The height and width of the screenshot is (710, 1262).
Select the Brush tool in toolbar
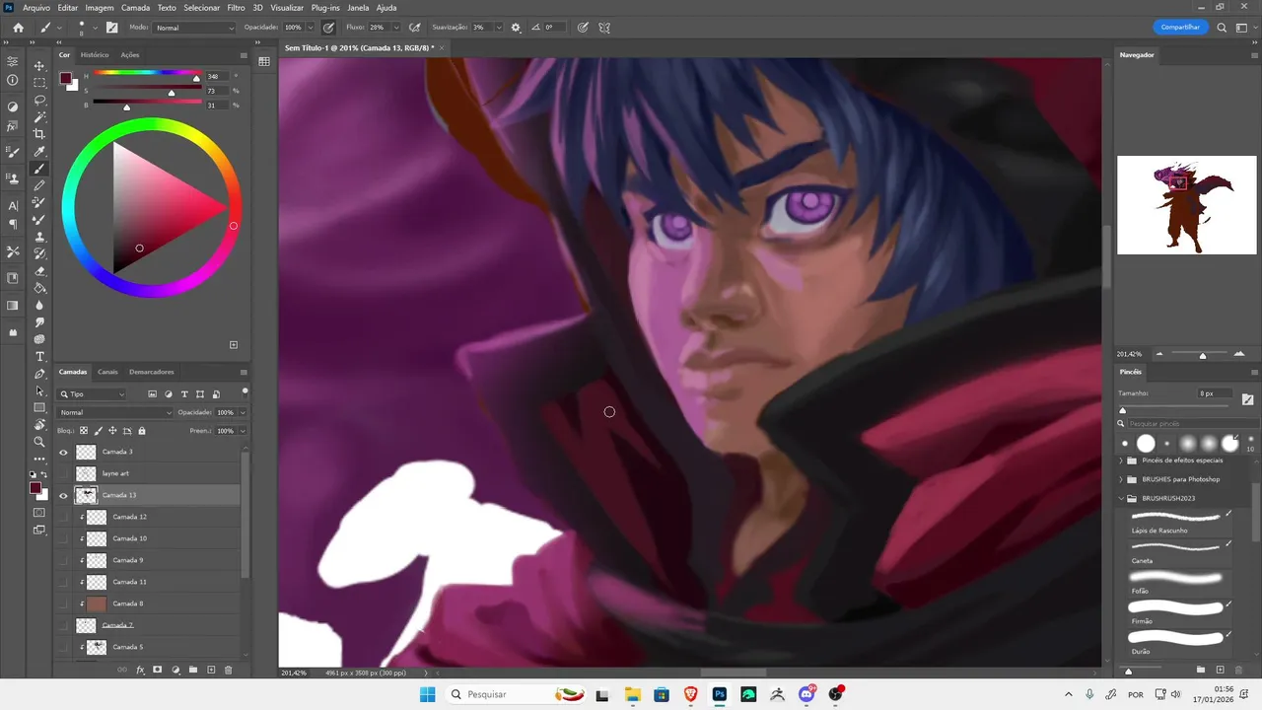tap(39, 169)
